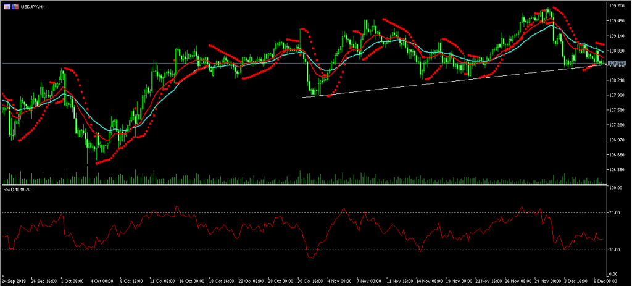The width and height of the screenshot is (632, 286).
Task: Click the RSI 30.00 level label
Action: click(616, 250)
